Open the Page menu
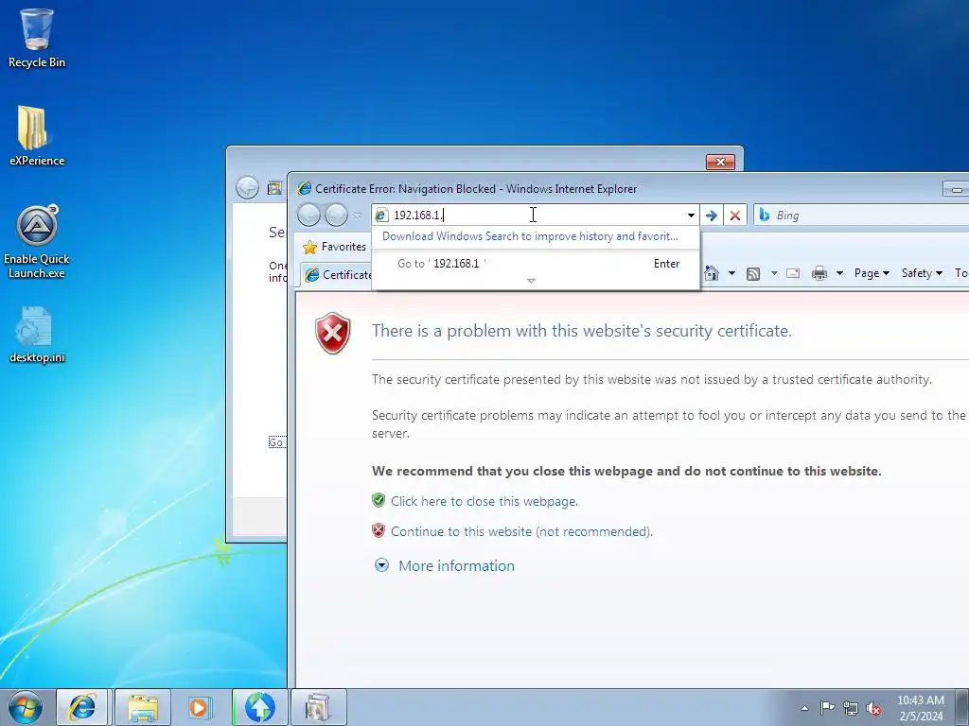Screen dimensions: 969x726 click(872, 273)
